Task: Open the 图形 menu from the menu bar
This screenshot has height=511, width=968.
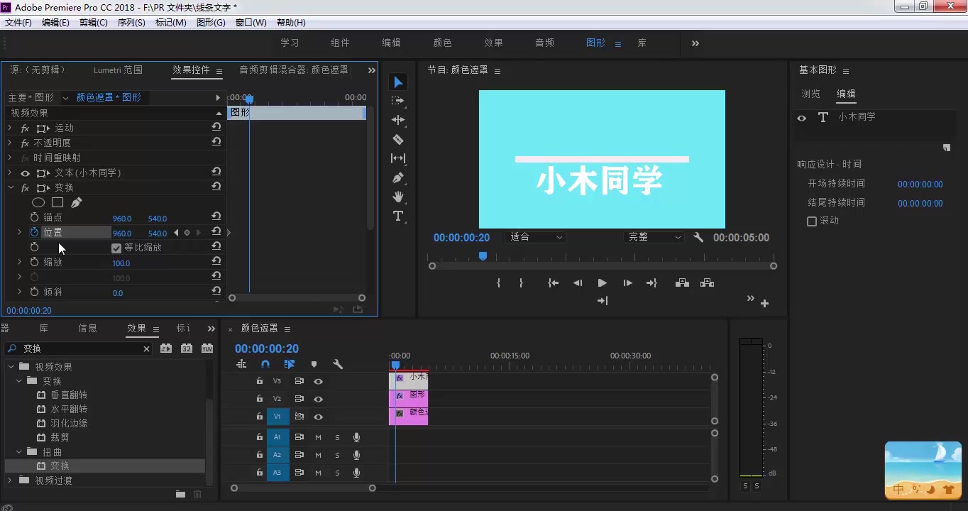Action: [x=210, y=22]
